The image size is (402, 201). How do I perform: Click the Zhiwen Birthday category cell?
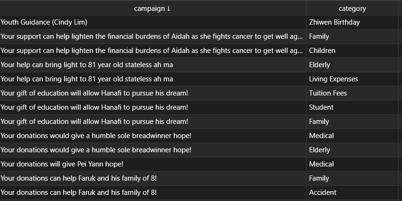(352, 22)
